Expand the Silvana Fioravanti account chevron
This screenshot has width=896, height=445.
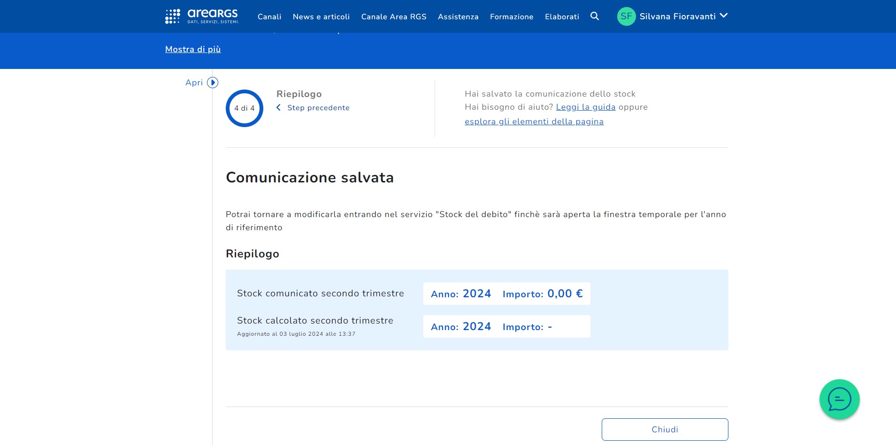724,15
